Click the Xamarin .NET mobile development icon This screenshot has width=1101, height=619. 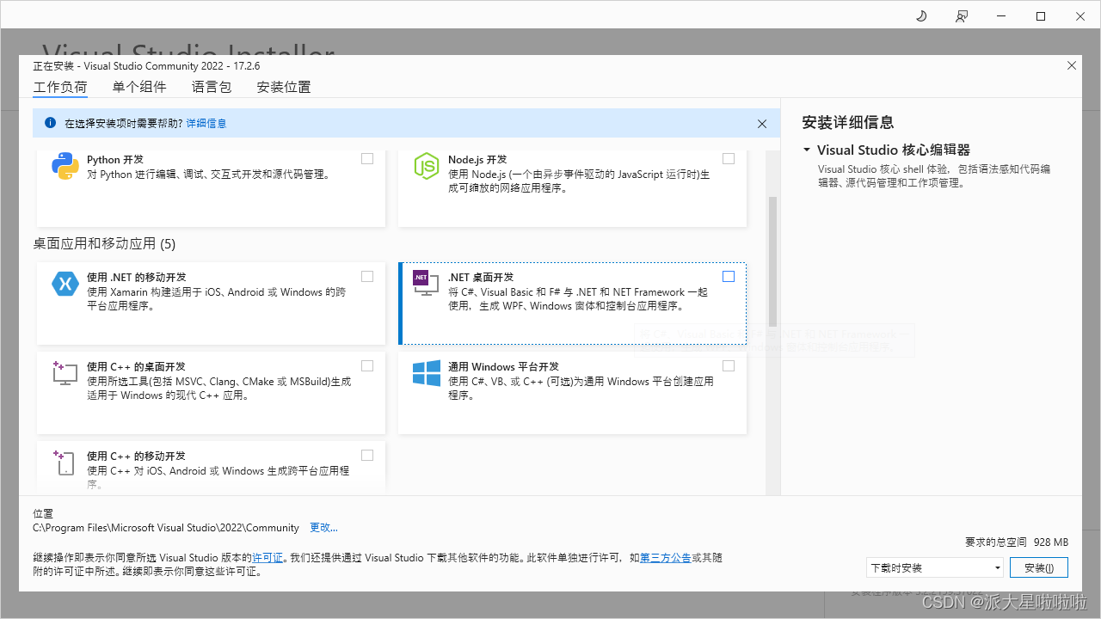[x=65, y=283]
